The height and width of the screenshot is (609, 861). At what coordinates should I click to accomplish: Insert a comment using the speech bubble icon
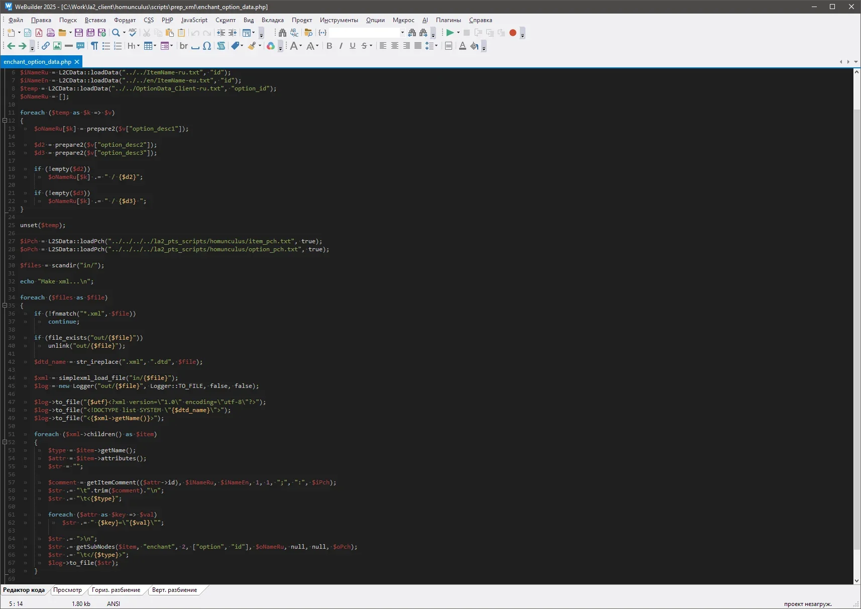coord(80,46)
